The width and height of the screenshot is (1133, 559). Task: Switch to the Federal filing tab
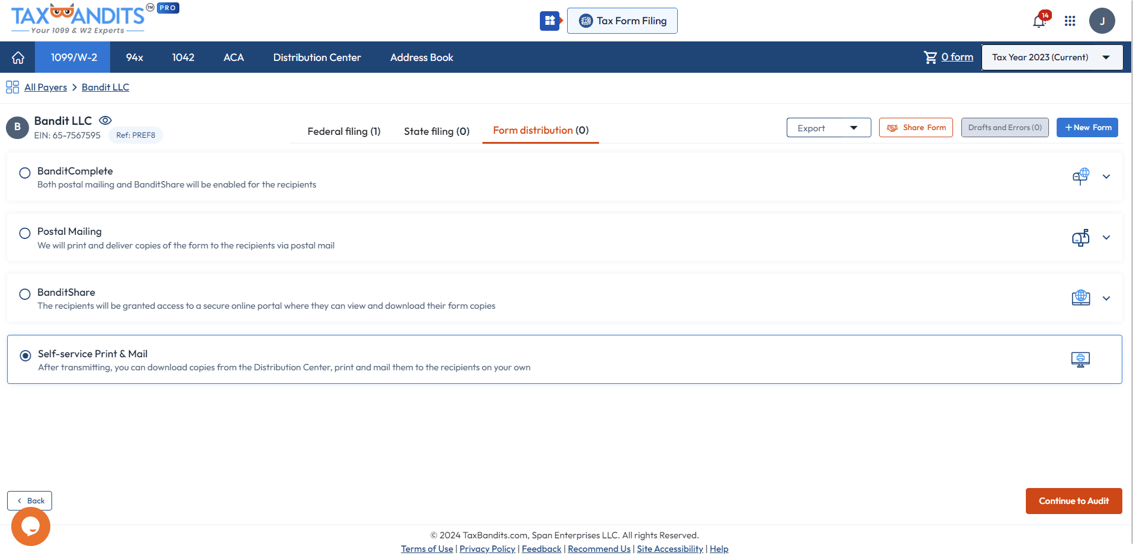pyautogui.click(x=344, y=131)
